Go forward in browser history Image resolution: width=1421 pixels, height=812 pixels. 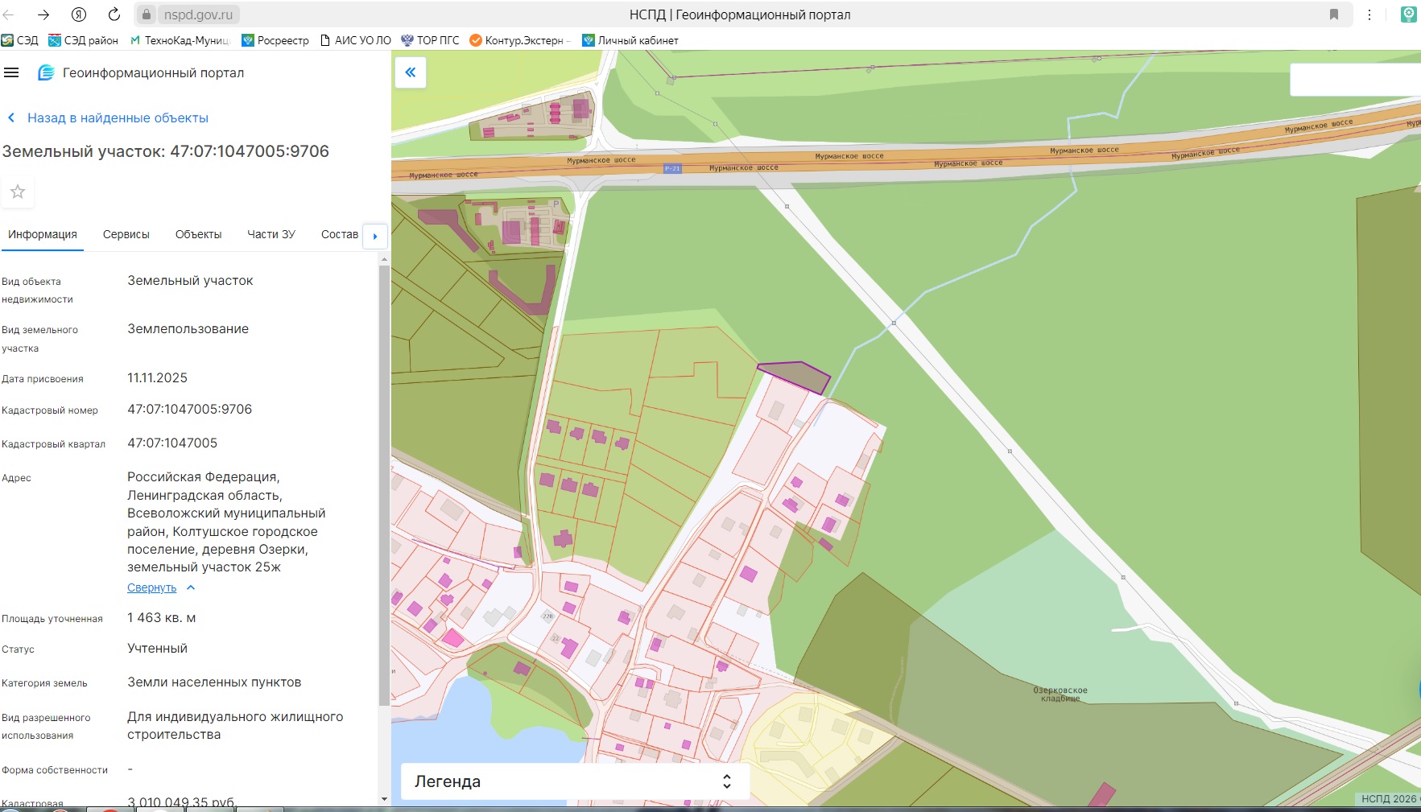[43, 14]
